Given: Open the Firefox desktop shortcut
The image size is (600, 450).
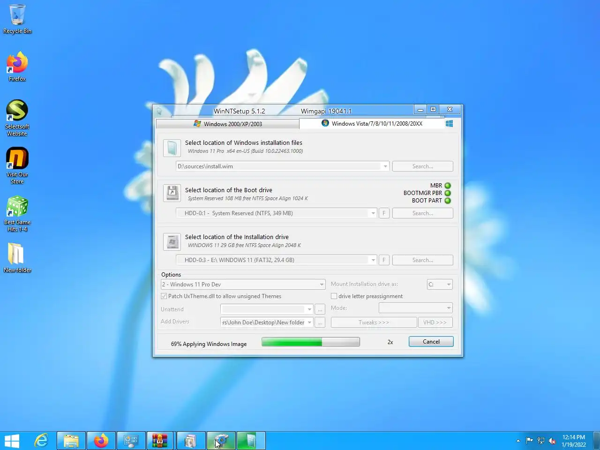Looking at the screenshot, I should point(17,67).
